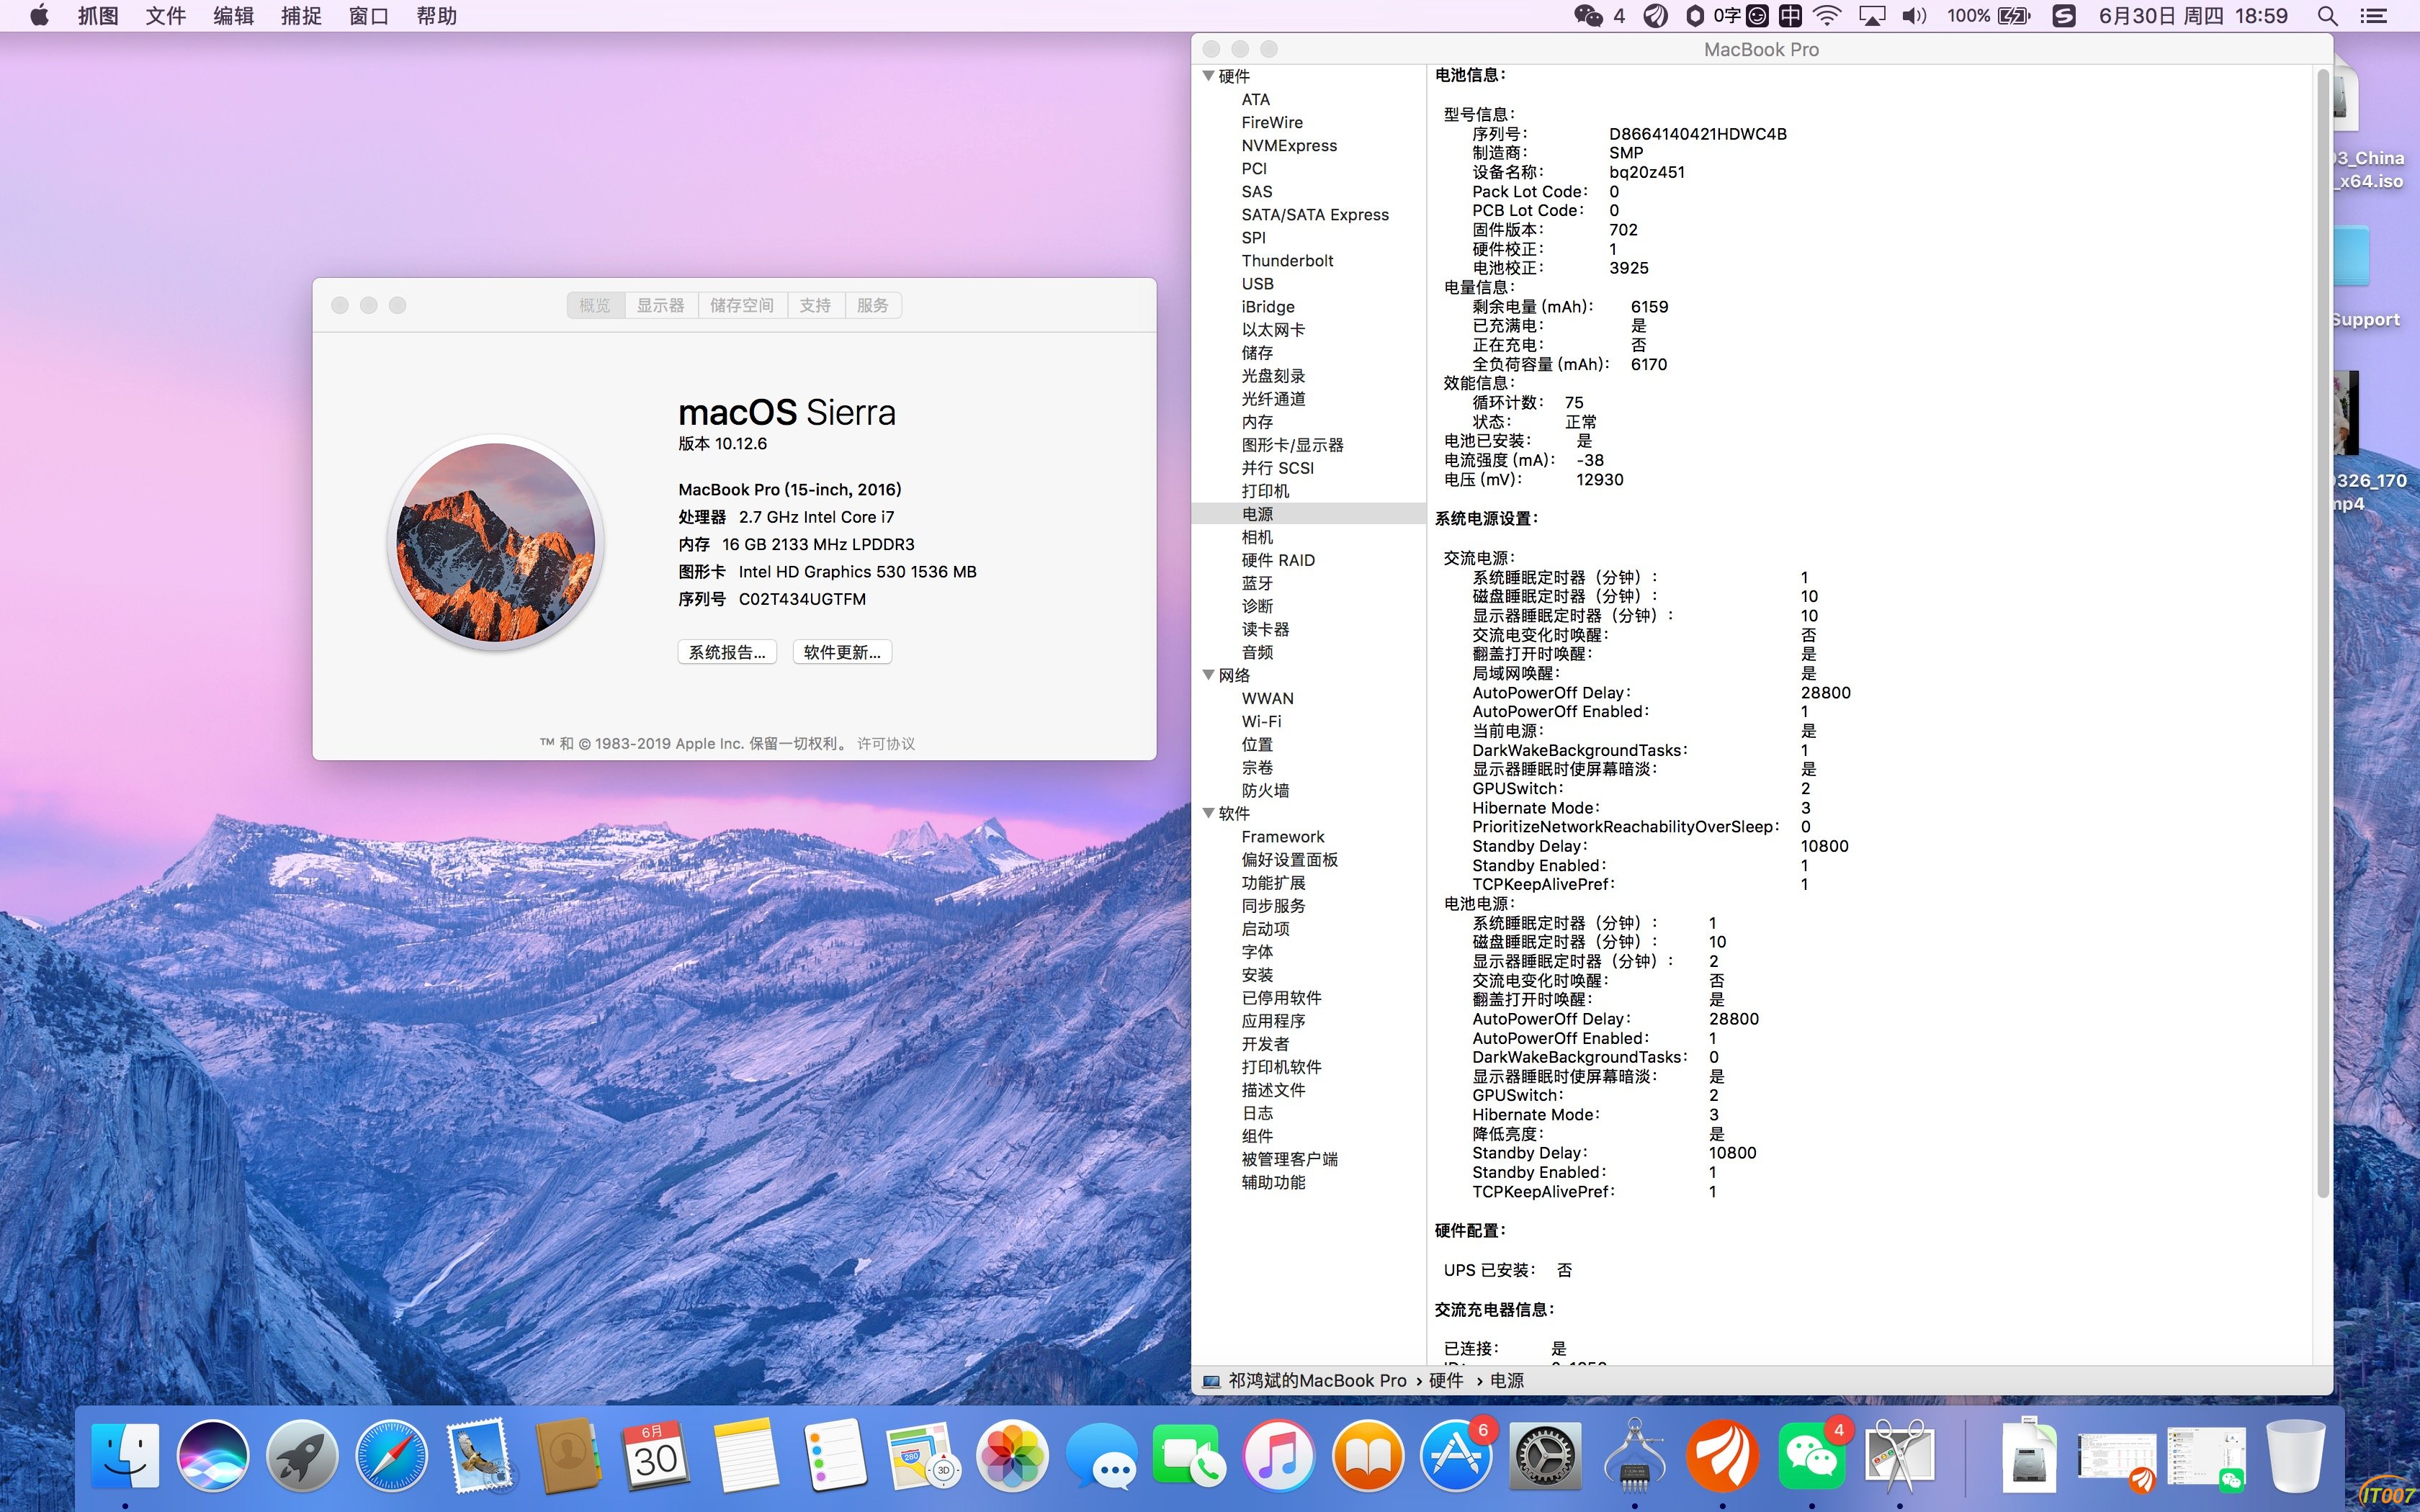2420x1512 pixels.
Task: Click date and time in menu bar
Action: (2193, 16)
